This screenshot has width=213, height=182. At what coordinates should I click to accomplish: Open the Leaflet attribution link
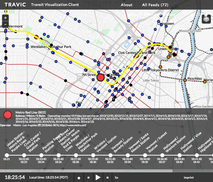127,171
